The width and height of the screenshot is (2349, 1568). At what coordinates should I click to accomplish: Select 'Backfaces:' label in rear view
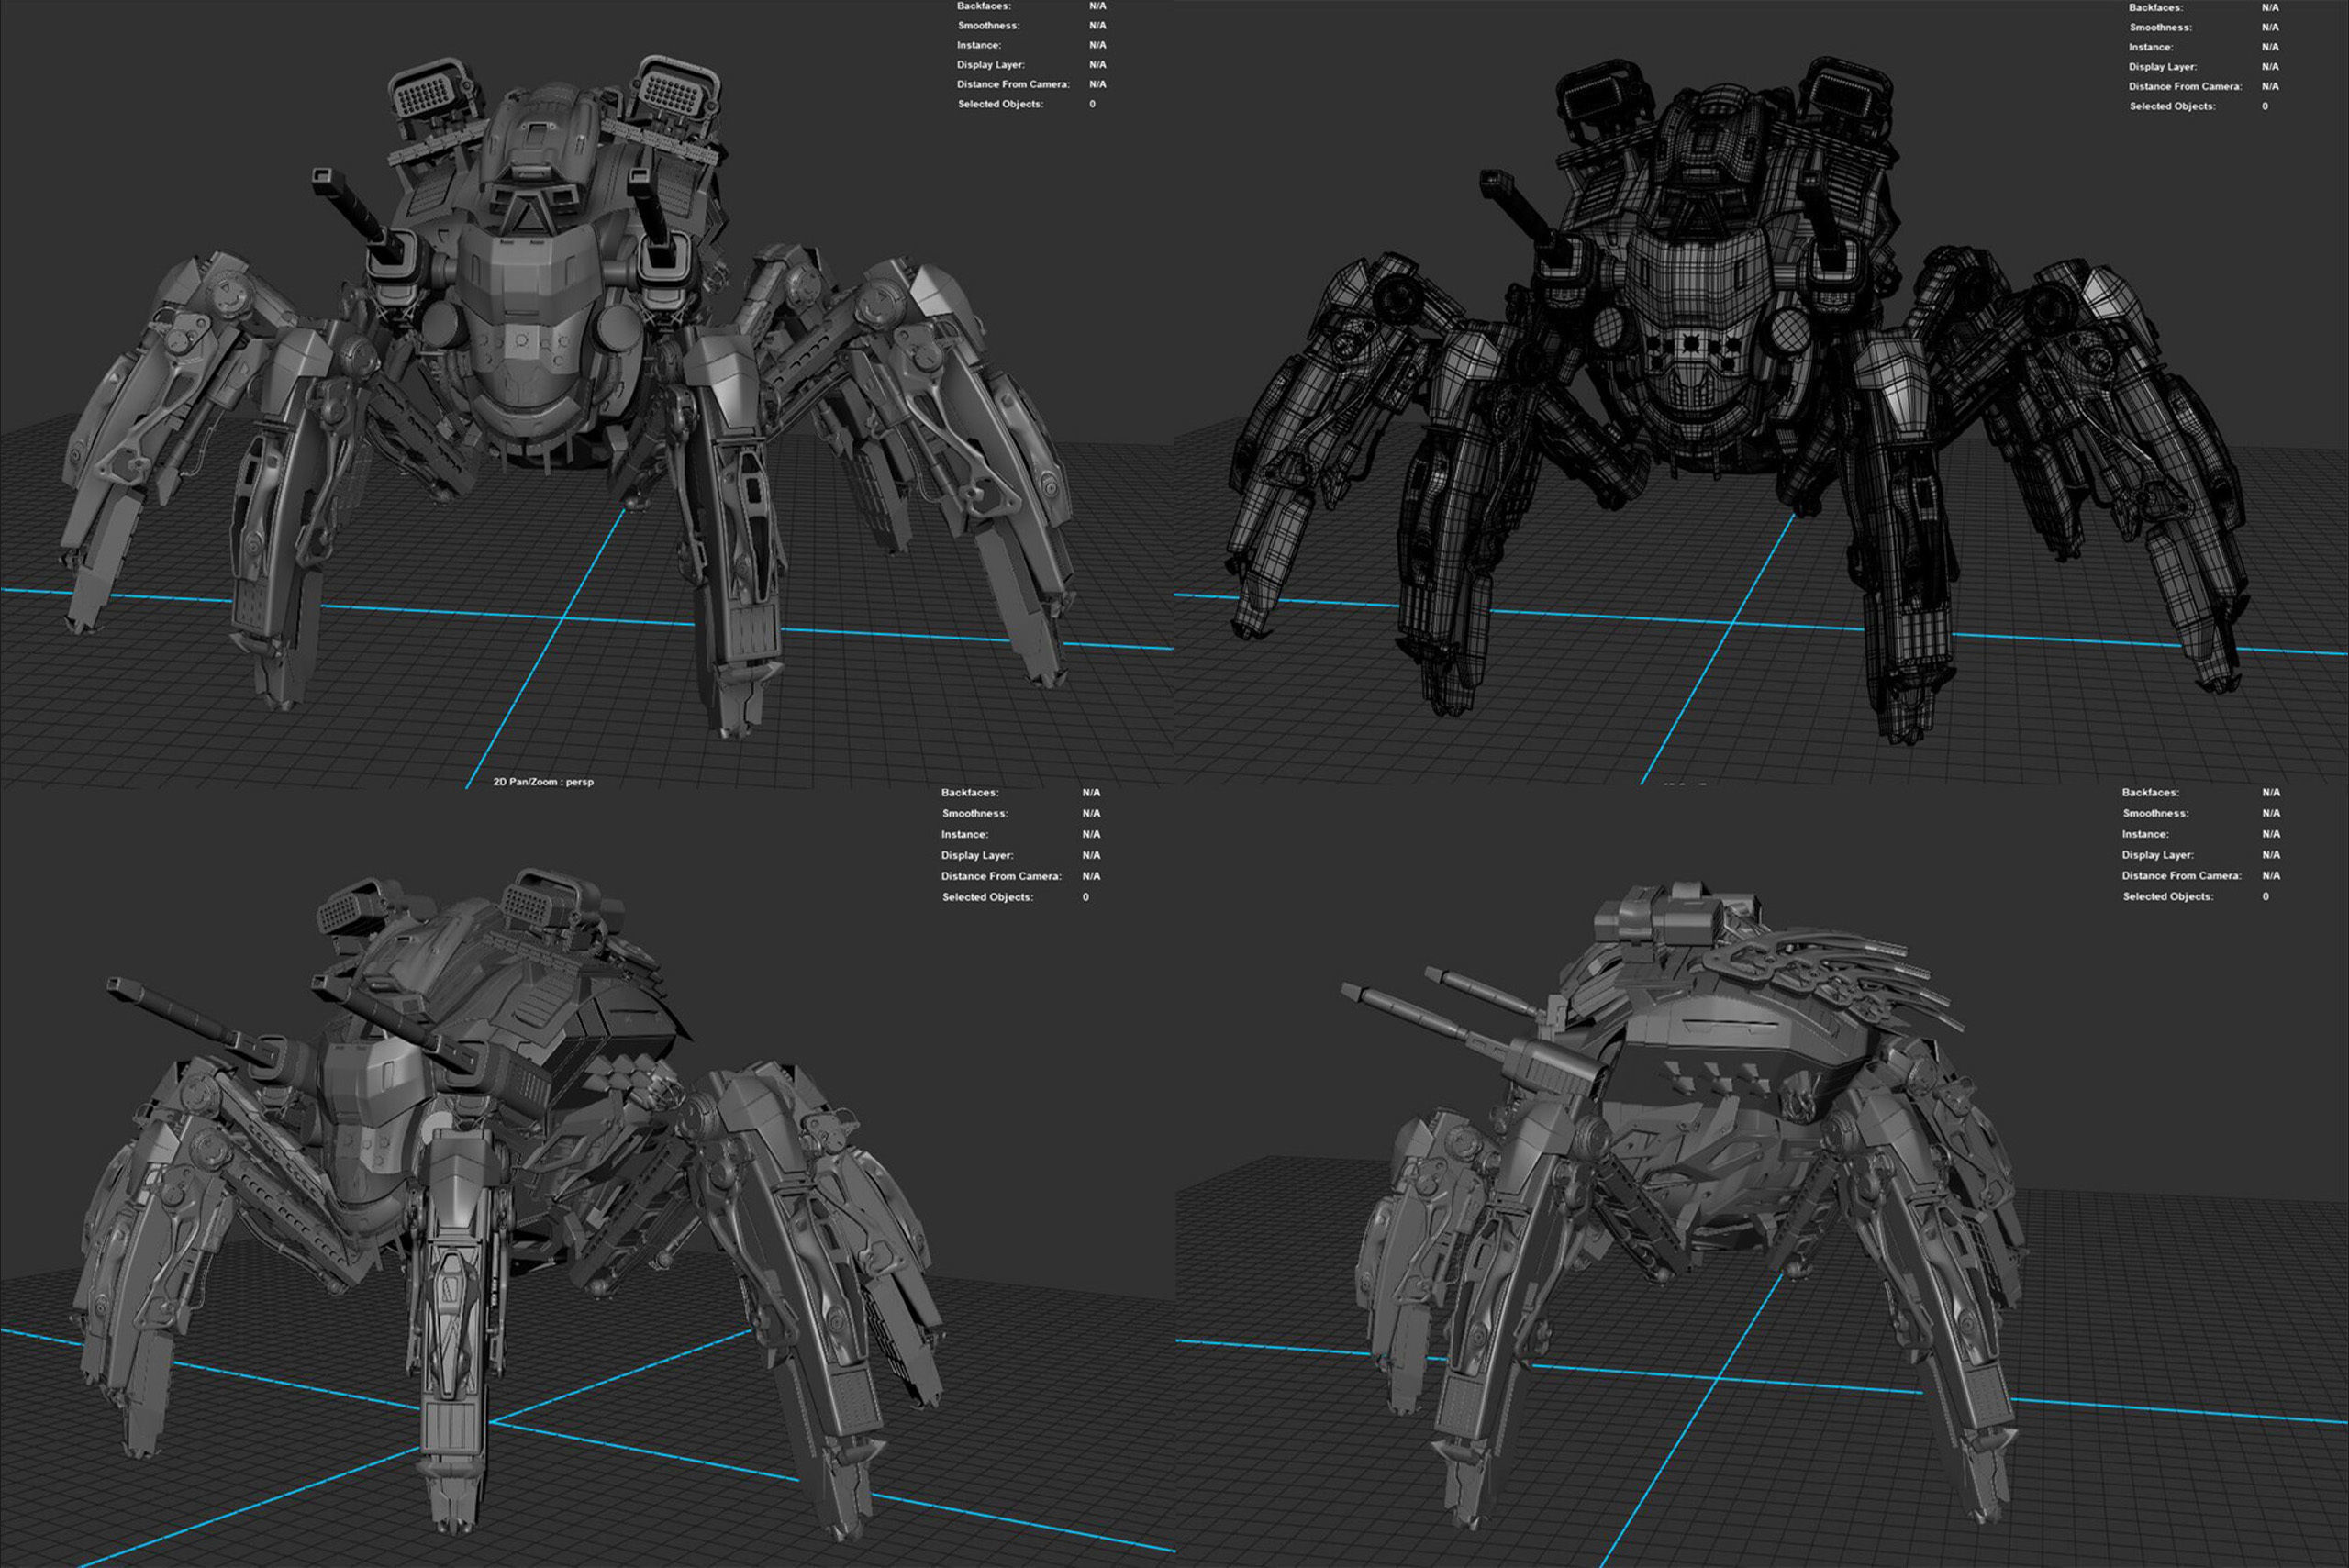(2150, 792)
